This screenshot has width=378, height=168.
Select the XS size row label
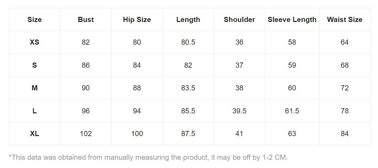[34, 42]
